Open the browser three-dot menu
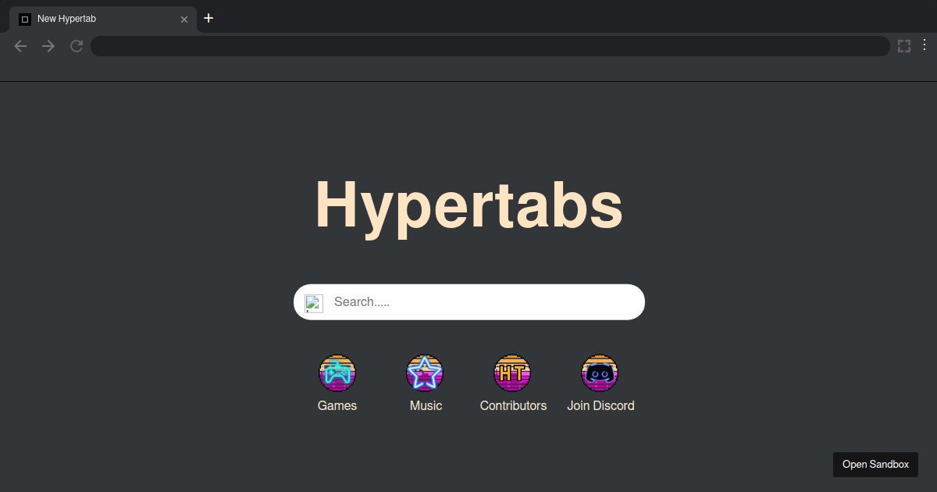Screen dimensions: 937x492 (x=925, y=46)
